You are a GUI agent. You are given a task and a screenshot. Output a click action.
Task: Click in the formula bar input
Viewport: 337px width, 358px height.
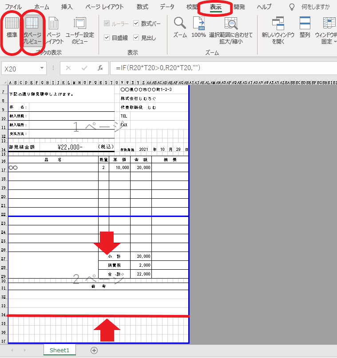[x=222, y=68]
